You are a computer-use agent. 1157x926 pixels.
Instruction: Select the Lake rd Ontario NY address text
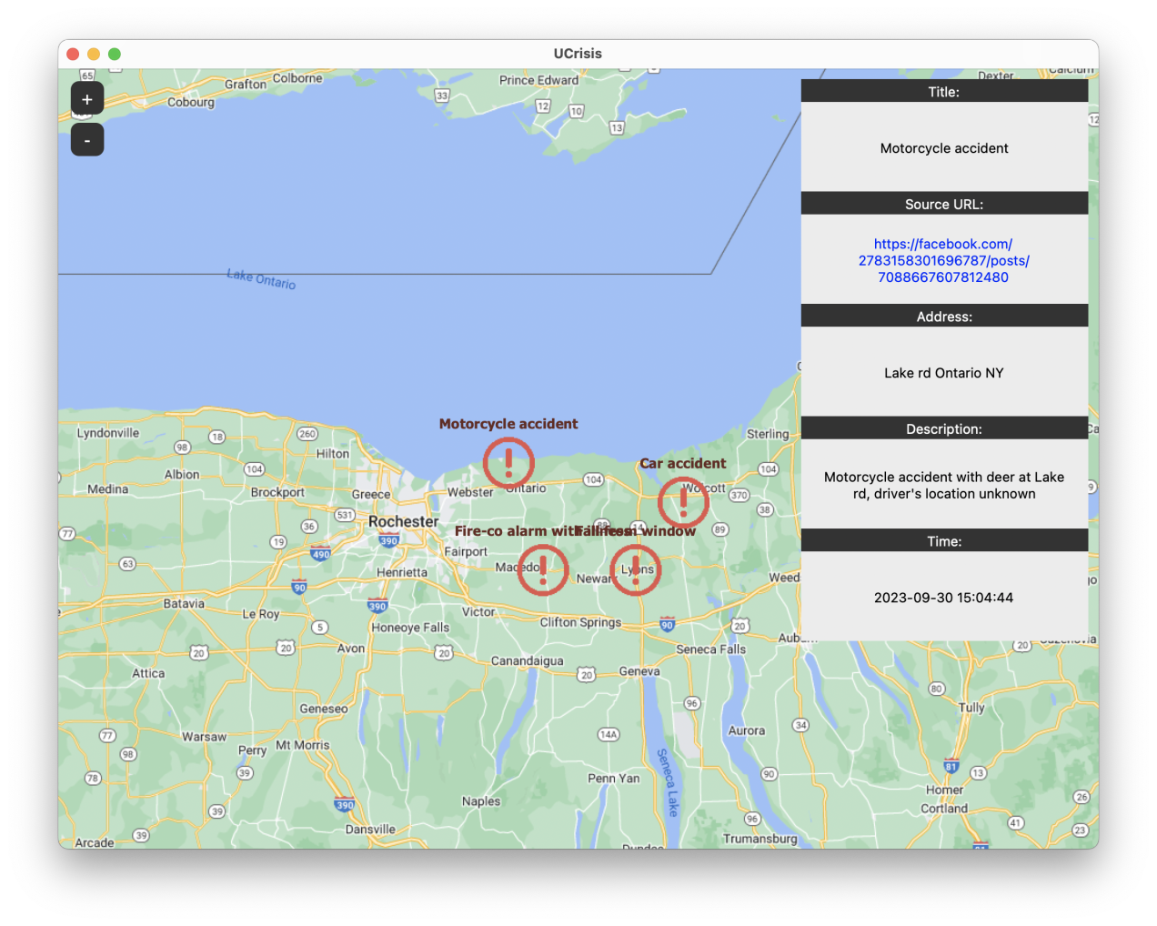[943, 372]
